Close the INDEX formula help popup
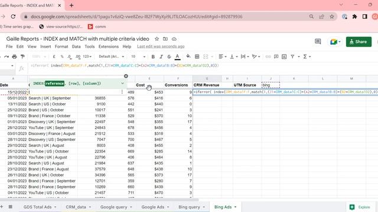 (x=126, y=76)
